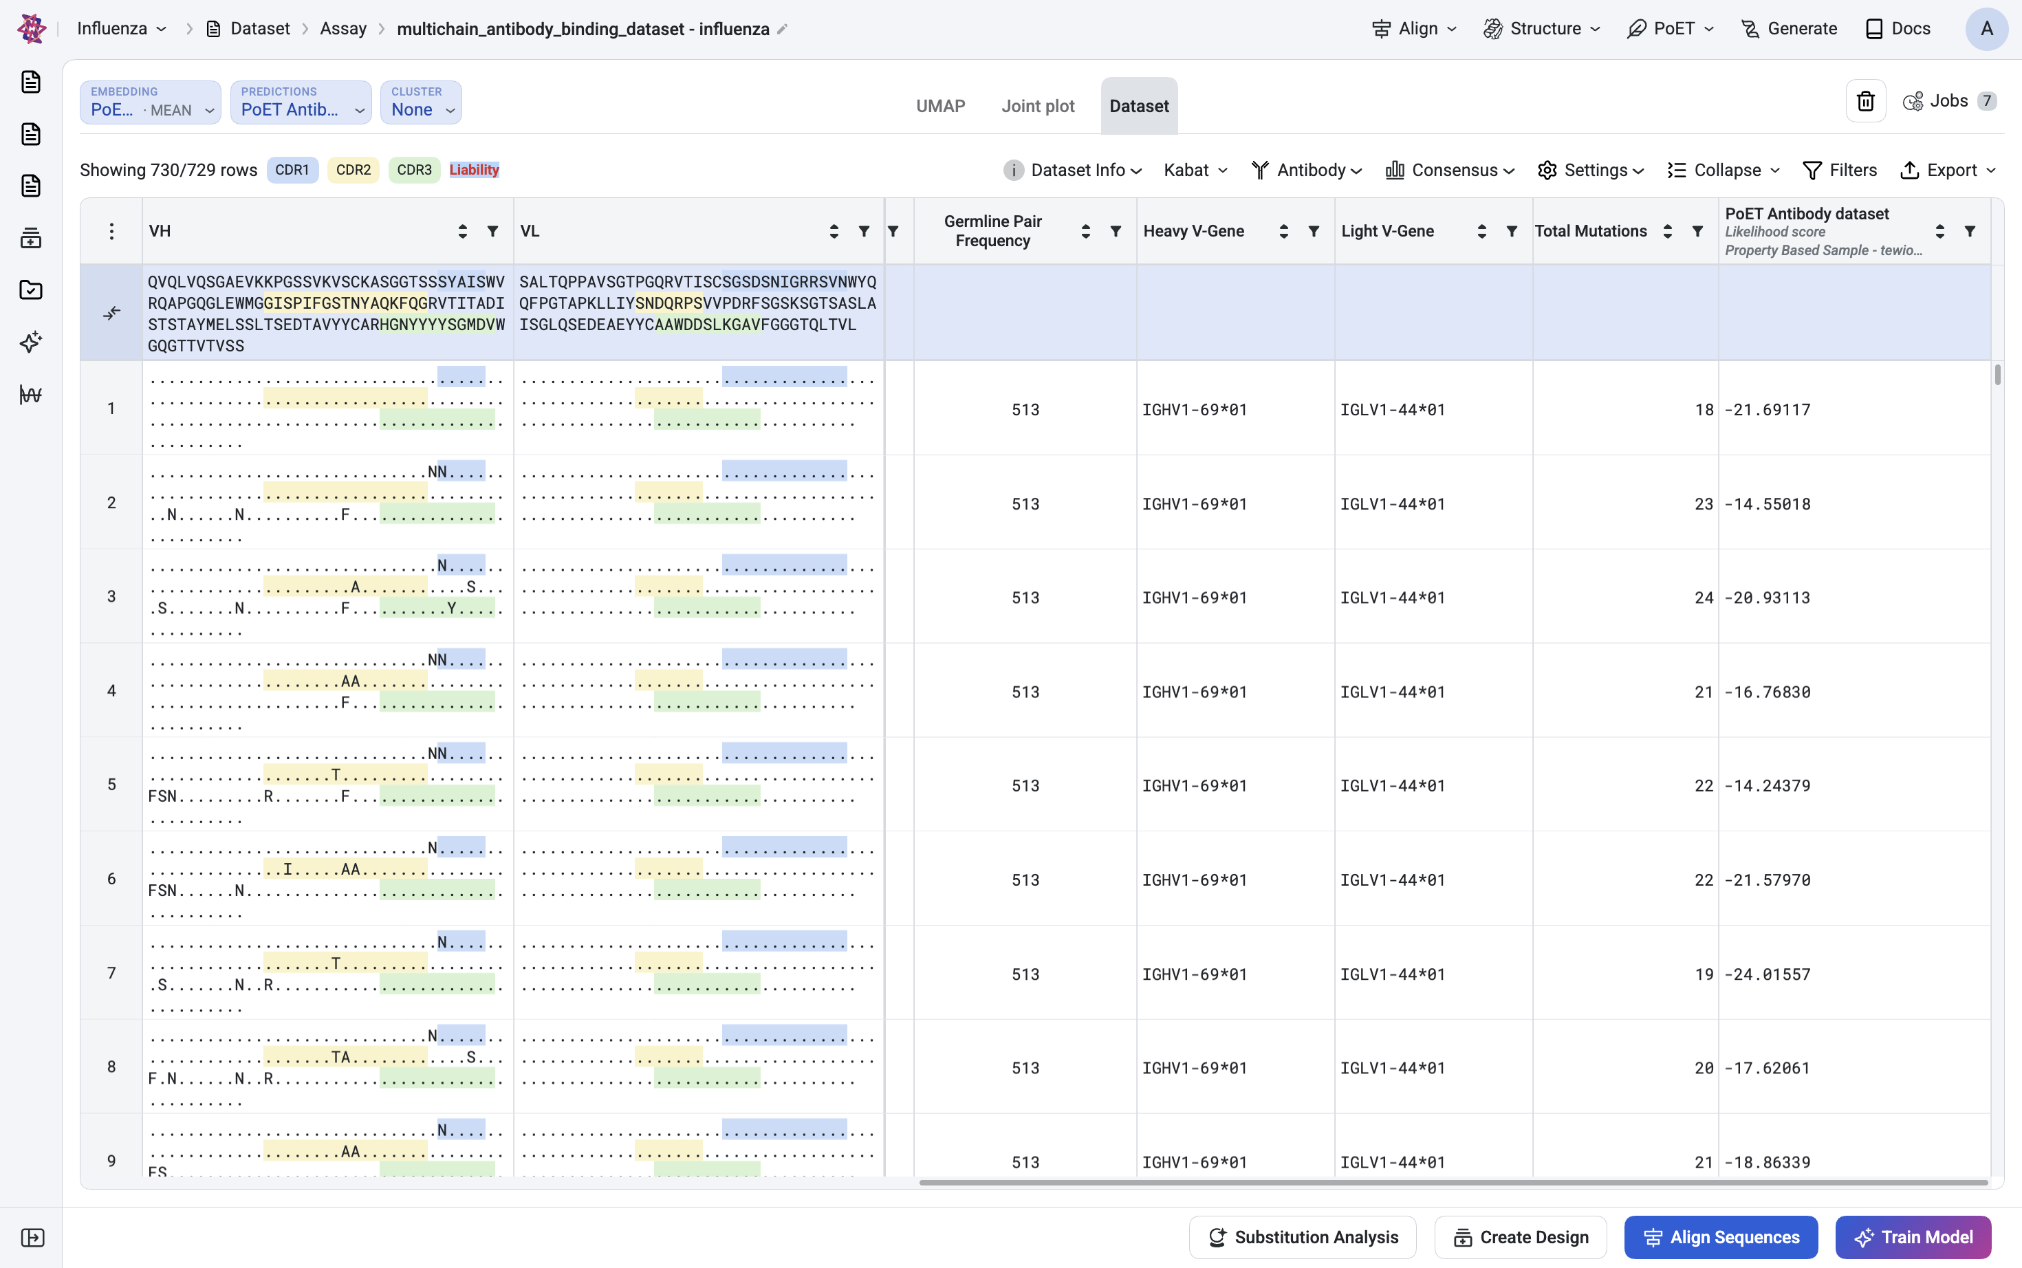Filter the narrow column after VL

point(893,232)
